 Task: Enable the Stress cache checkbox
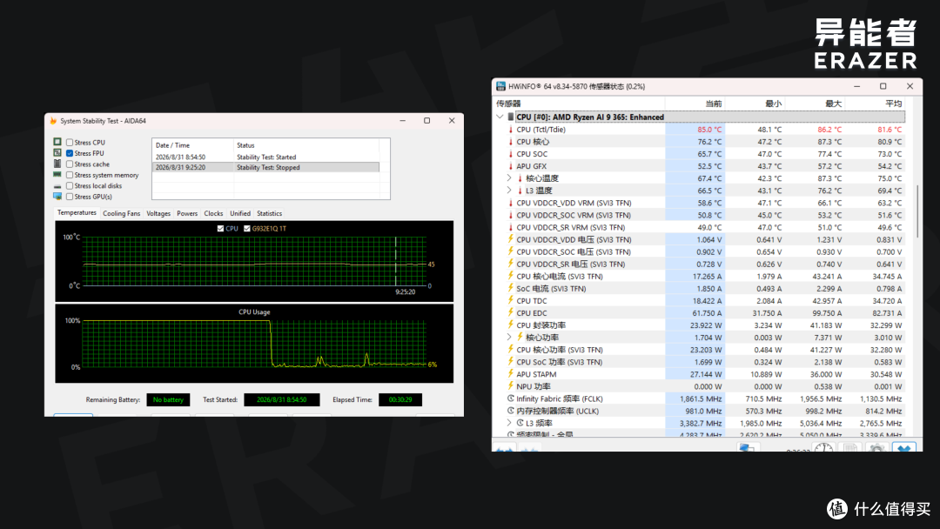[x=70, y=164]
